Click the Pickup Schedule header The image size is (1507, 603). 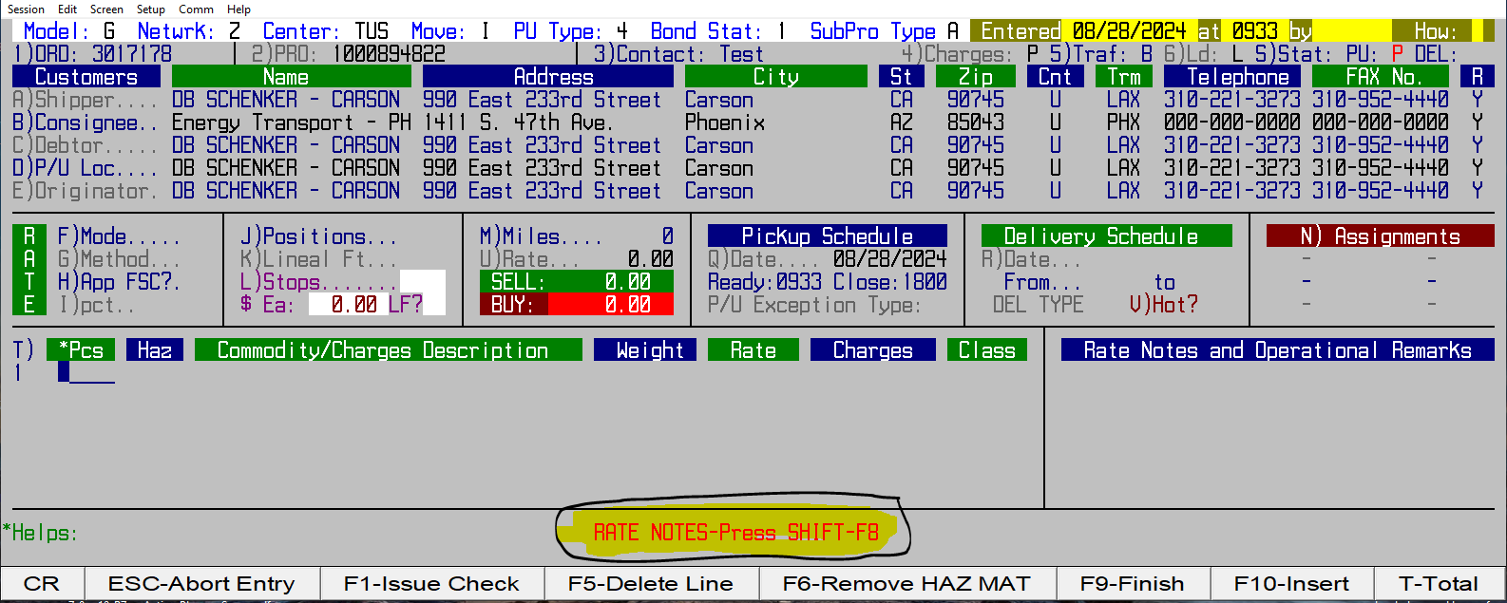tap(827, 236)
